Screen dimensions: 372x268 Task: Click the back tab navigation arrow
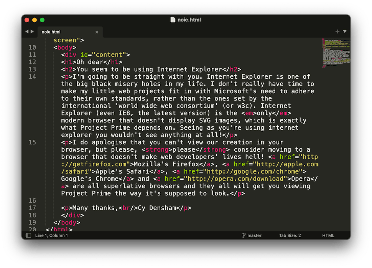tap(27, 31)
